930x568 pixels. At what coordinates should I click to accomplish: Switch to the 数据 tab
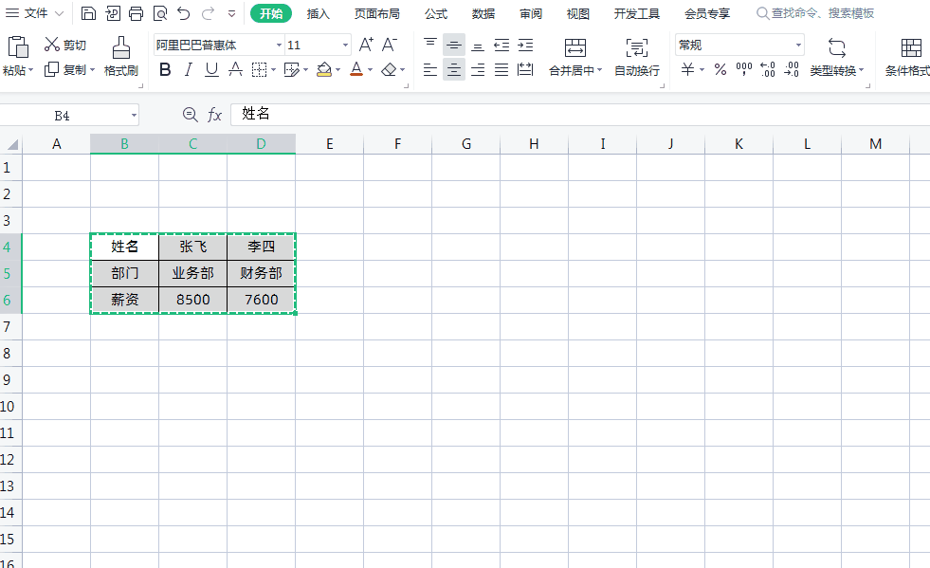point(483,13)
